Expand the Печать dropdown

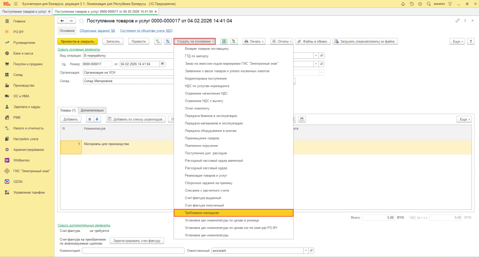254,42
